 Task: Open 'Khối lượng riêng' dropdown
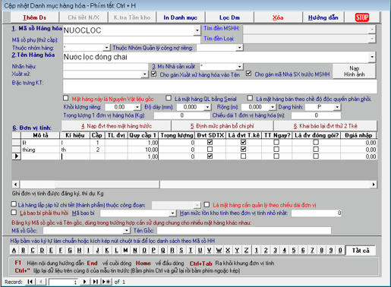[x=137, y=107]
